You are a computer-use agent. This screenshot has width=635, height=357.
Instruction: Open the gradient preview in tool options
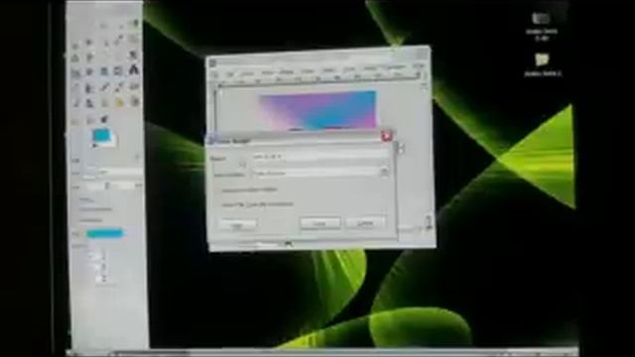104,233
